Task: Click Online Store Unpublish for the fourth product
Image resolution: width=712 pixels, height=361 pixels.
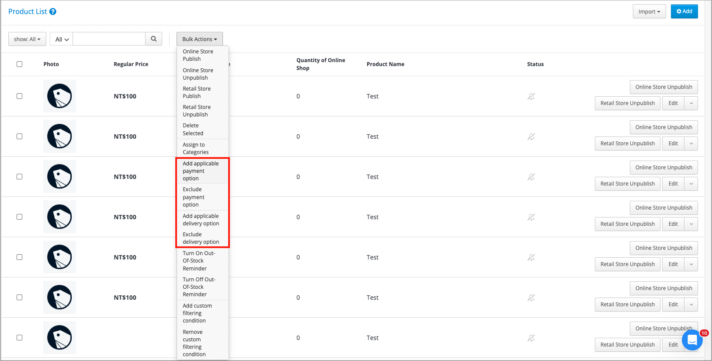Action: point(663,208)
